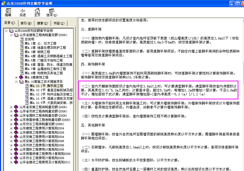Click the 隐藏 (Hide) toolbar button
Screen dimensions: 244x171
click(x=8, y=12)
